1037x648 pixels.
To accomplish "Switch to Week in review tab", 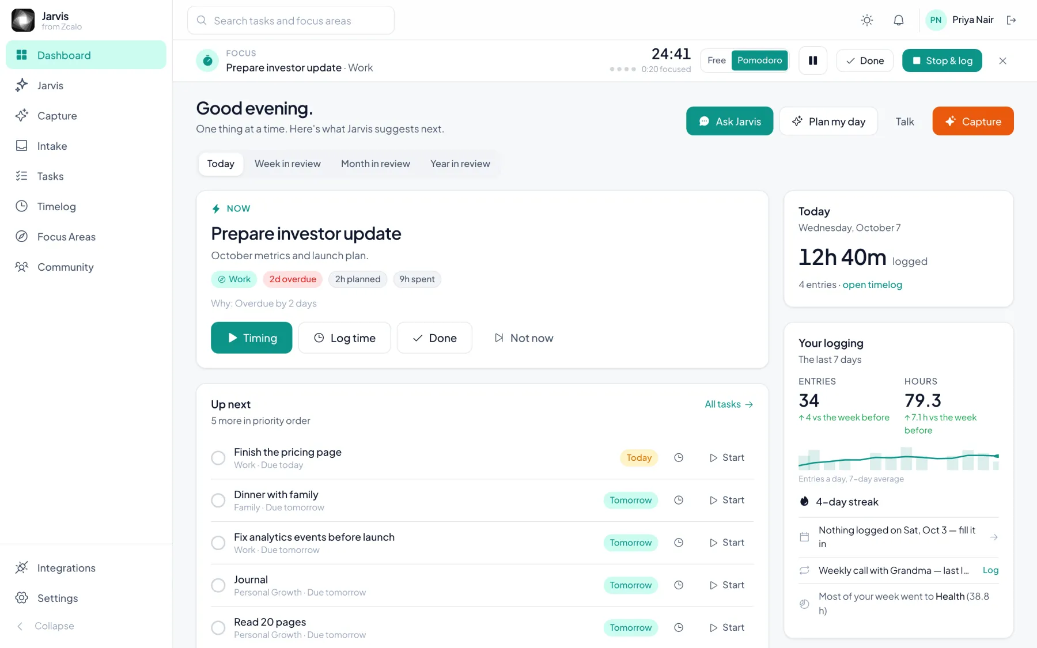I will (287, 164).
